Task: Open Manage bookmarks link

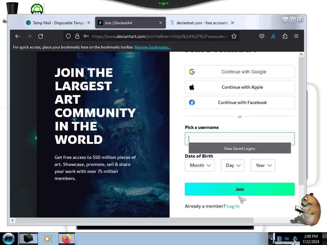Action: (152, 47)
